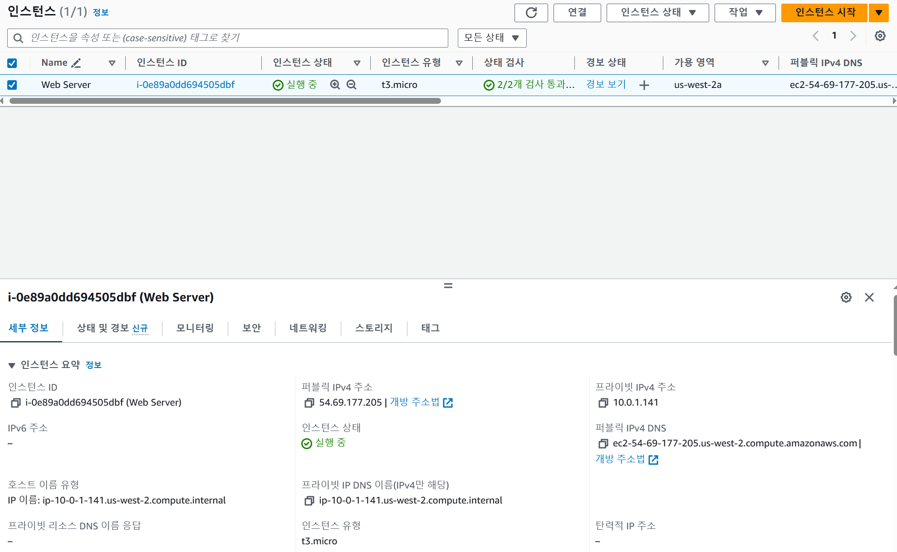Copy private IPv4 address 10.0.1.141
The height and width of the screenshot is (552, 897).
coord(603,403)
